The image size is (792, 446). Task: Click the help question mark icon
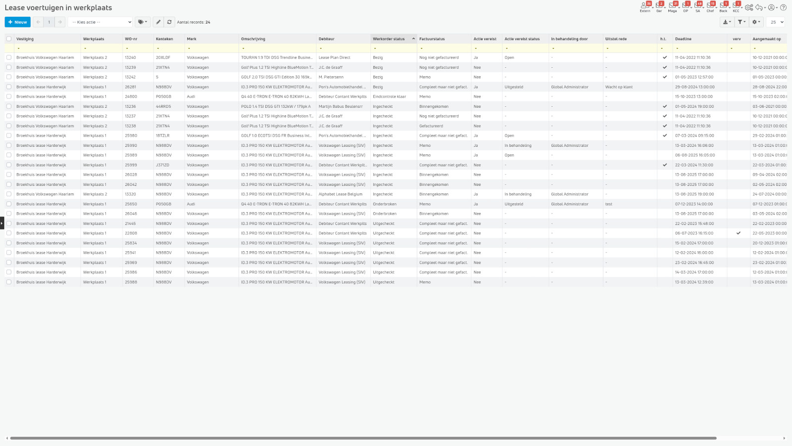tap(783, 7)
